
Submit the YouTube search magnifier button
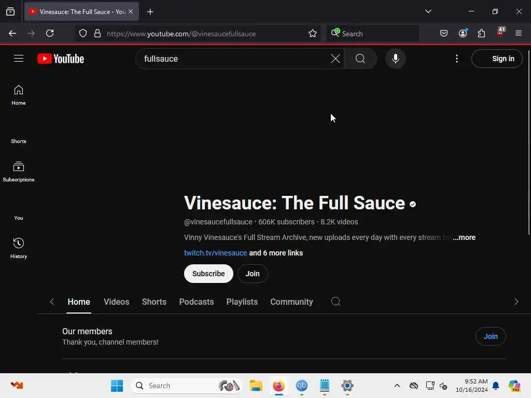pyautogui.click(x=360, y=59)
